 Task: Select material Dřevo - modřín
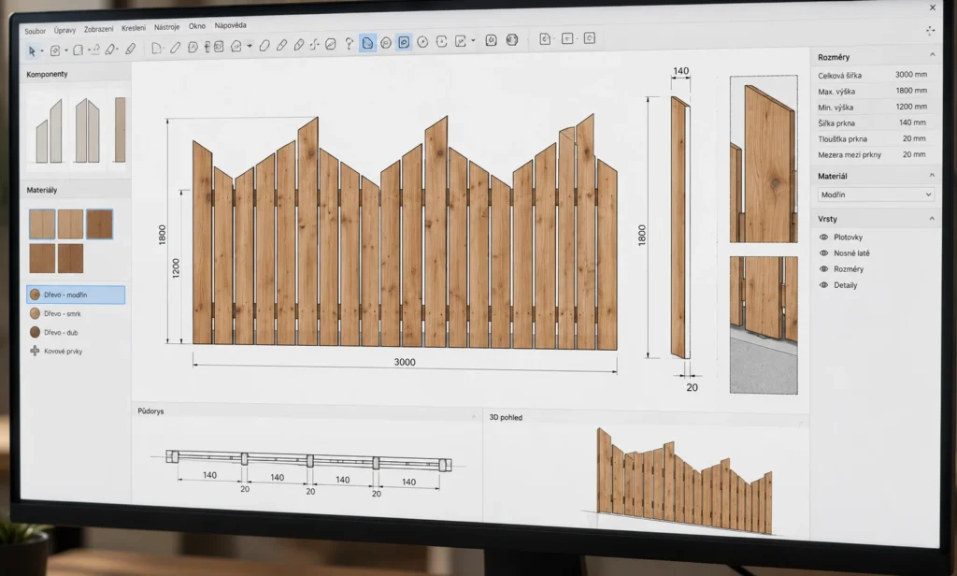point(76,295)
